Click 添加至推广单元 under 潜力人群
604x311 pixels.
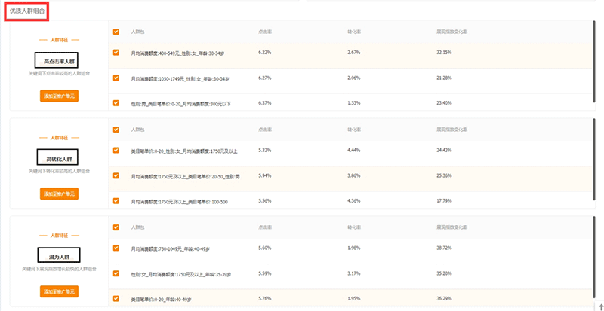pos(59,291)
